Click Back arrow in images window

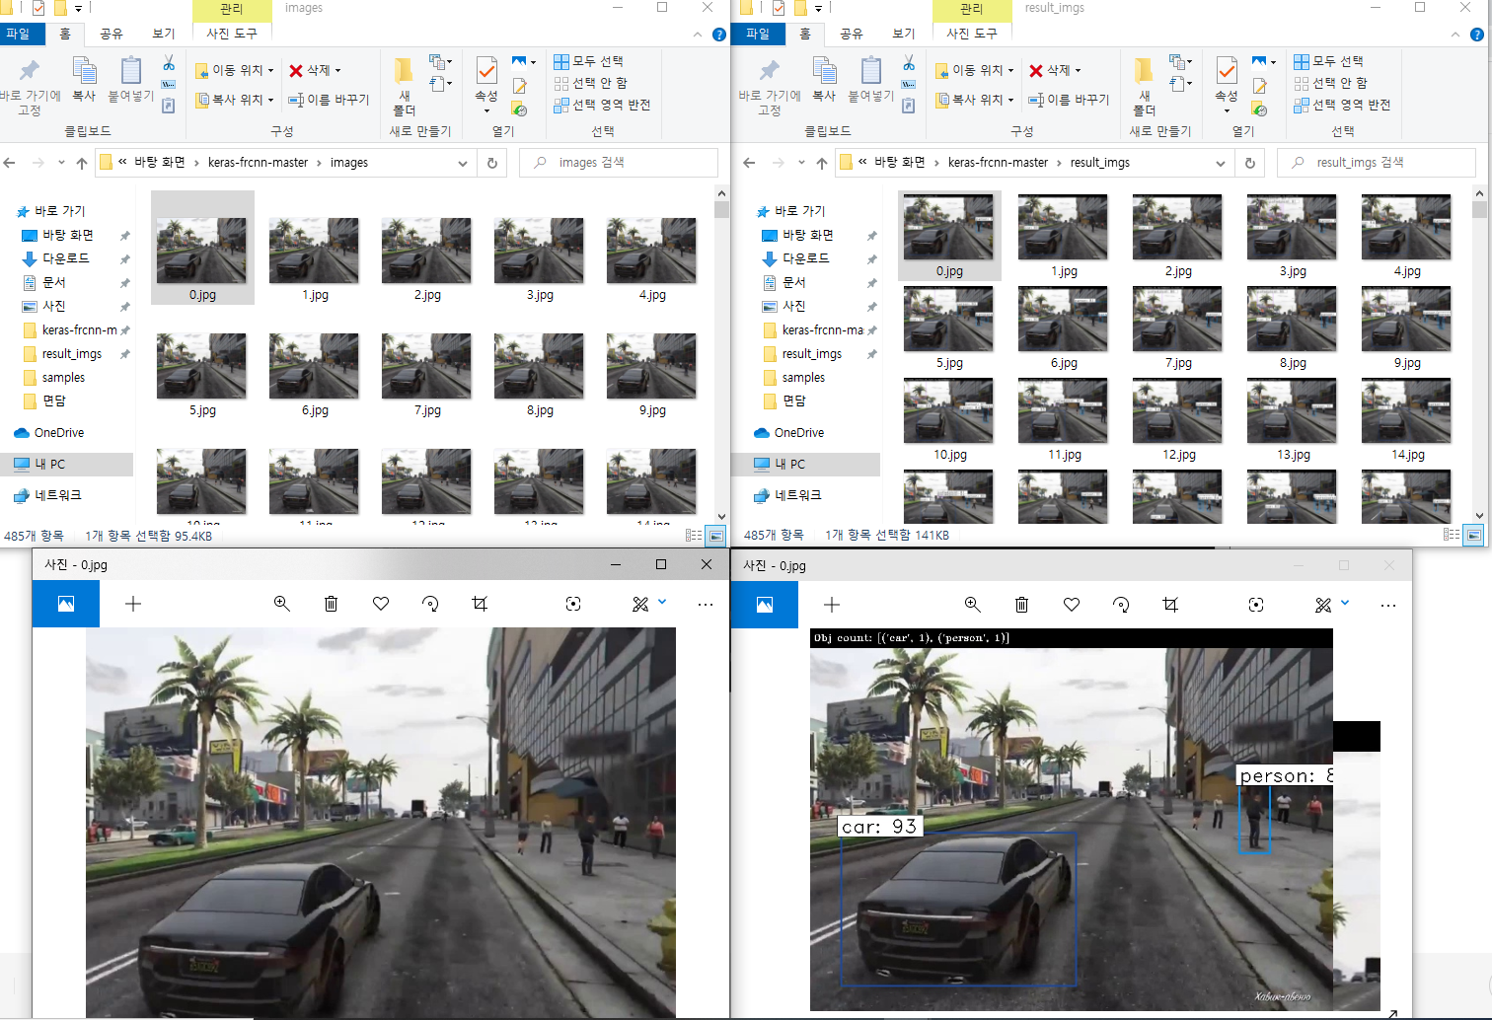[x=10, y=163]
